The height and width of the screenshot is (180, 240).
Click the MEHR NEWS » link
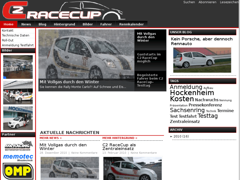coord(51,138)
